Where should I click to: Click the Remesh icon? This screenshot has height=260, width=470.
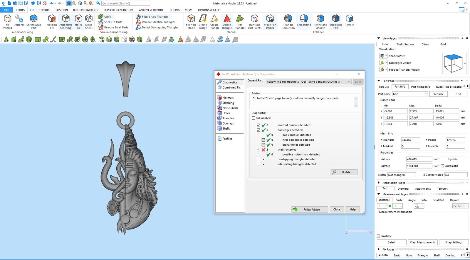click(x=349, y=21)
